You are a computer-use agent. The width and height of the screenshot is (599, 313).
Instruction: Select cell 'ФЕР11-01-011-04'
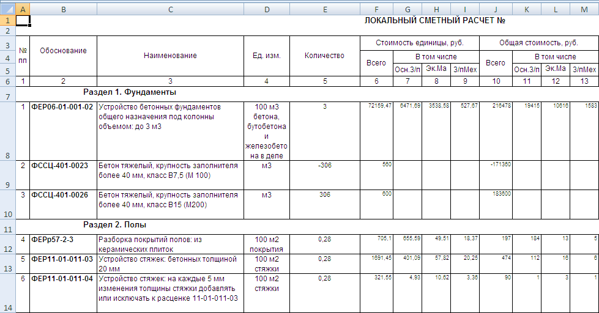(64, 293)
